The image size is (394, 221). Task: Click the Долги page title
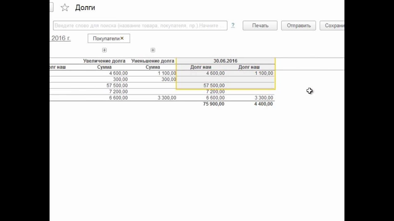(x=85, y=8)
